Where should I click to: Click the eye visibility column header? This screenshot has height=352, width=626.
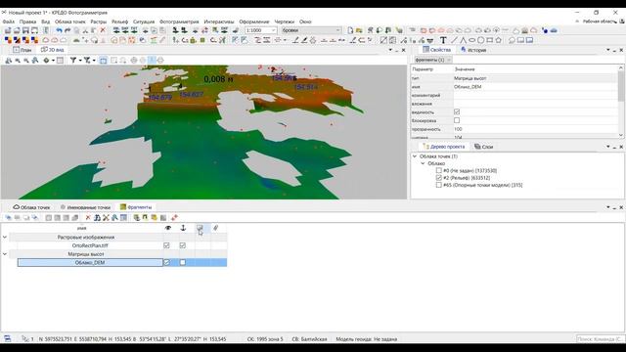click(x=168, y=228)
